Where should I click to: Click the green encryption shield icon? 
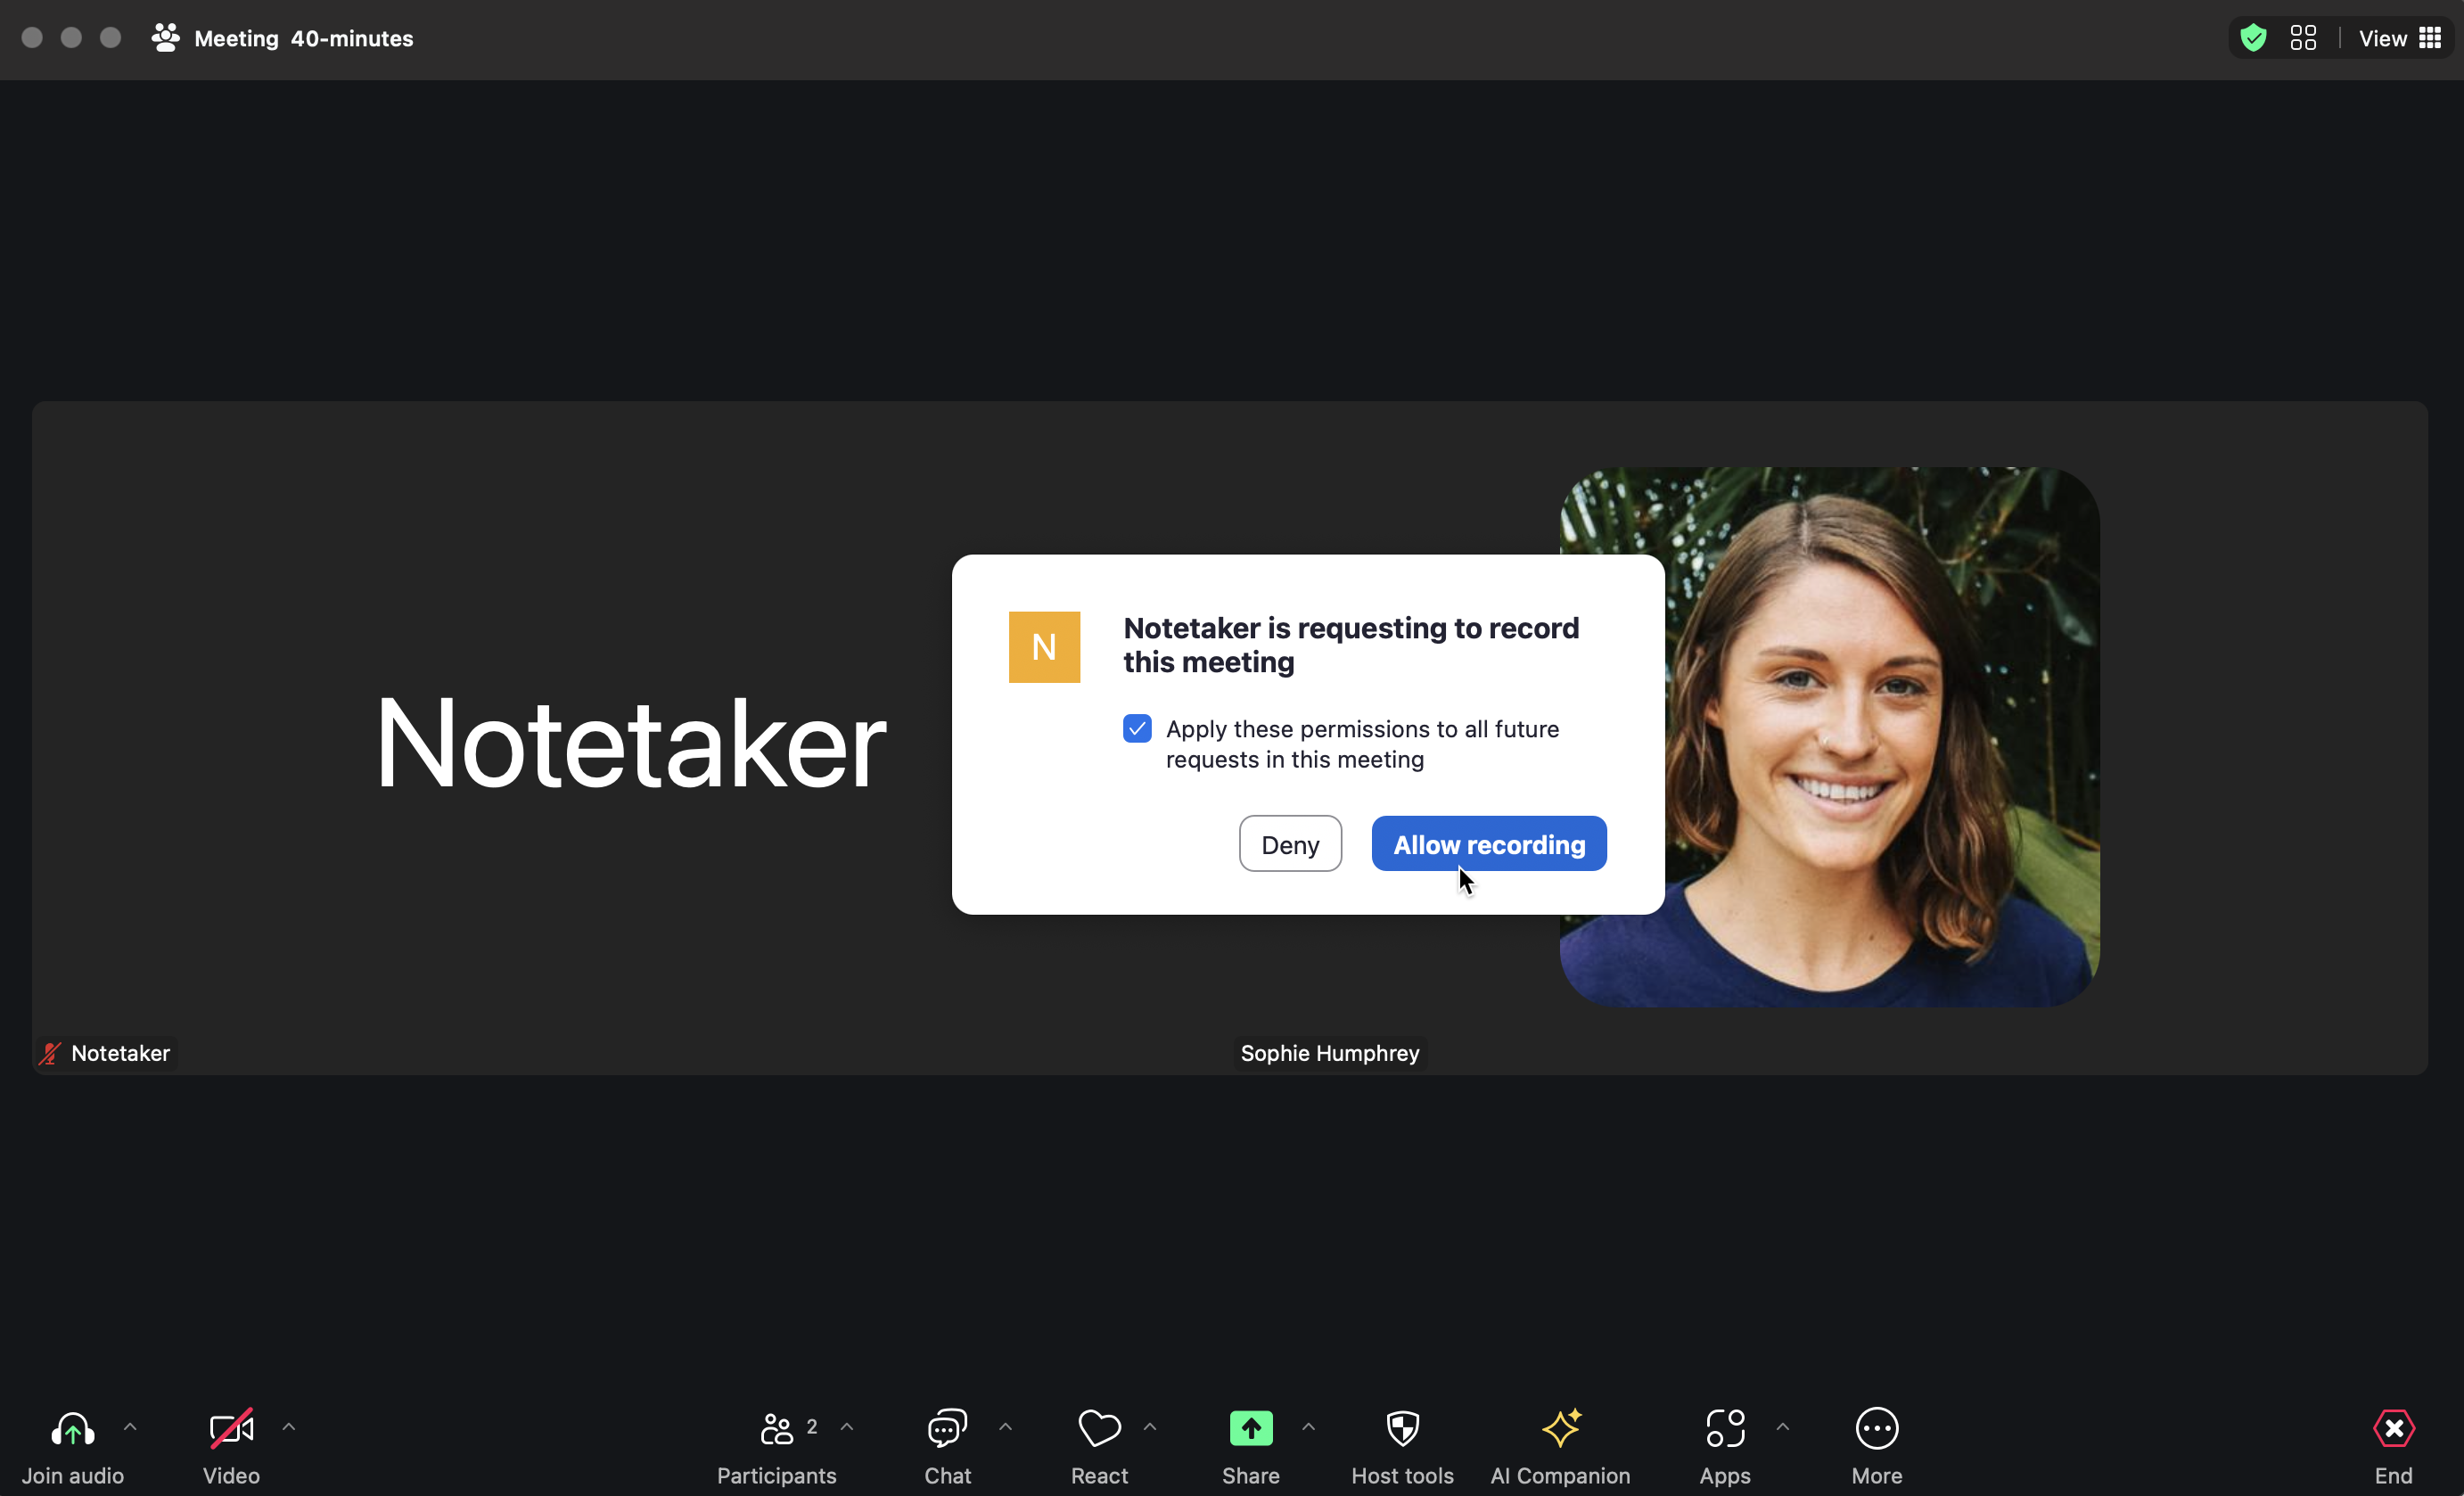coord(2254,38)
